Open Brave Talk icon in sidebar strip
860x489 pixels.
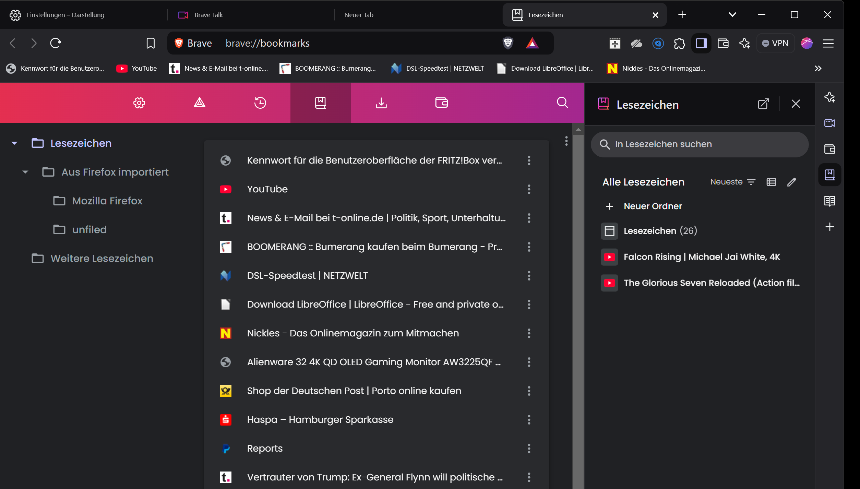pyautogui.click(x=830, y=123)
